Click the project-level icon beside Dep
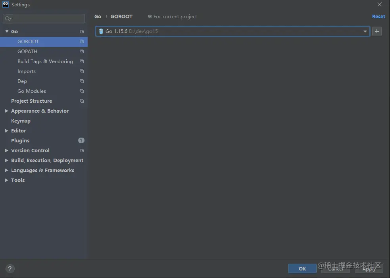Viewport: 390px width, 278px height. click(x=82, y=81)
